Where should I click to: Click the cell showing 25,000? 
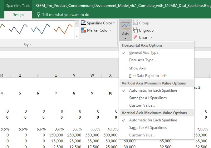(x=75, y=141)
